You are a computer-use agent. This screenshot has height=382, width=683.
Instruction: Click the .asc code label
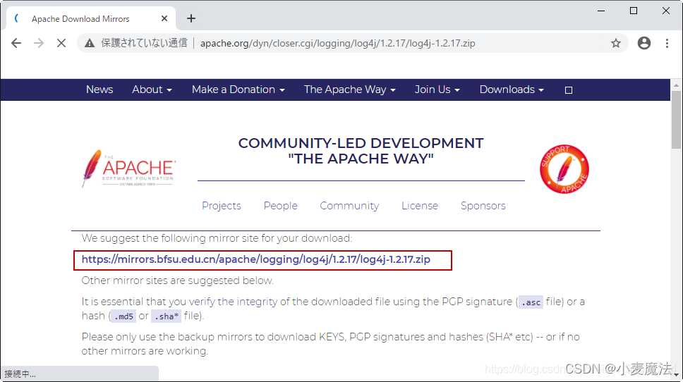(531, 302)
